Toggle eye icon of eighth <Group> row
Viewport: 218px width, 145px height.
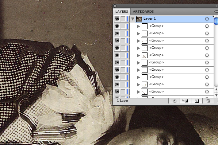117,77
